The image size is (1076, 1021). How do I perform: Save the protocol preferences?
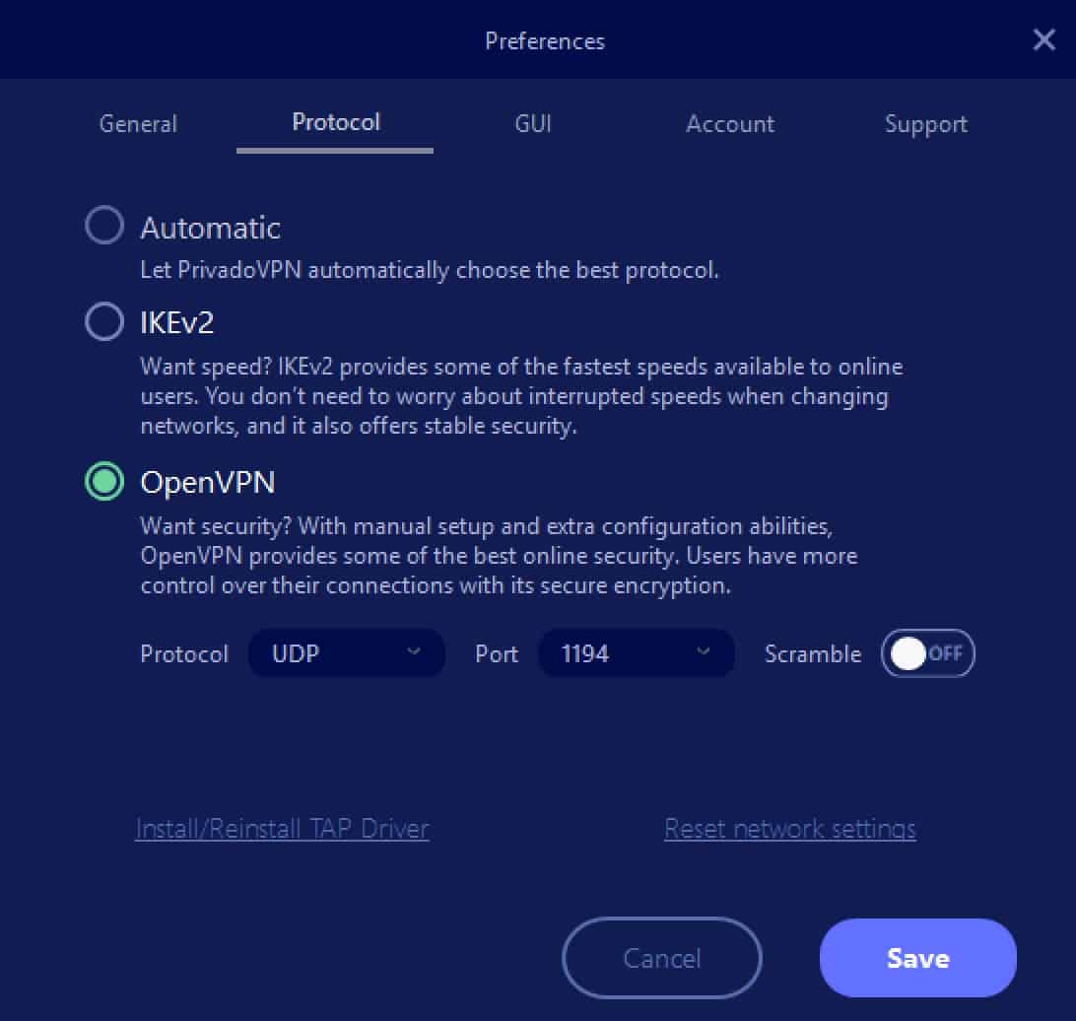(x=918, y=958)
